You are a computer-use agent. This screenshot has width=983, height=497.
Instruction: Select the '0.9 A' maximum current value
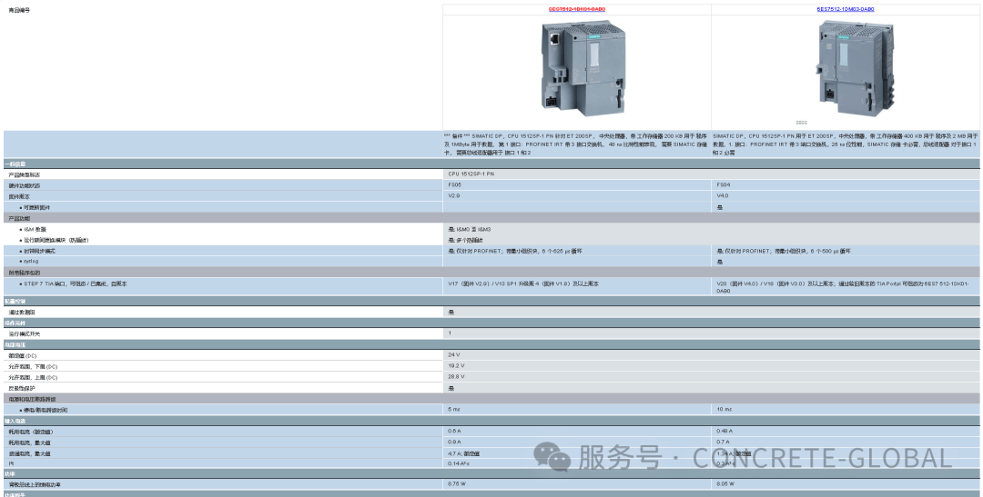(x=454, y=442)
